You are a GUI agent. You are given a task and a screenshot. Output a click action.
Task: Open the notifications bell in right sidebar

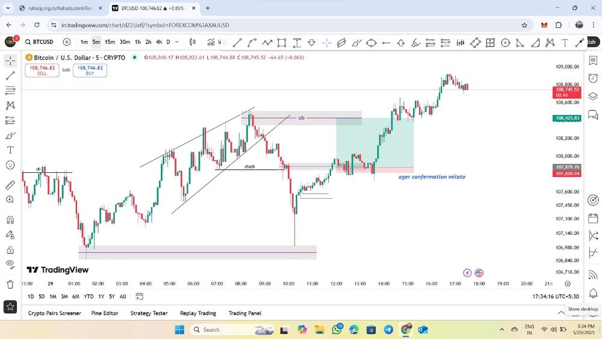(x=593, y=293)
